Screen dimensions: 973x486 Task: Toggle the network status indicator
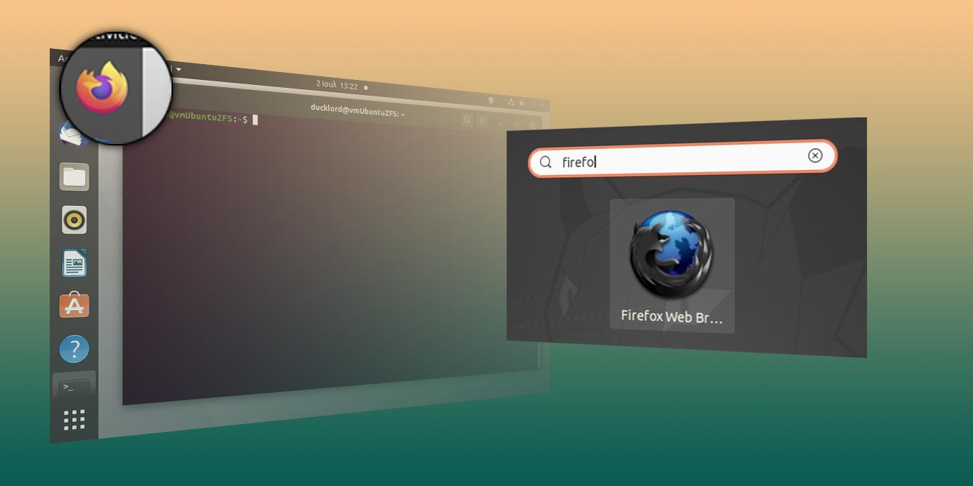tap(511, 102)
